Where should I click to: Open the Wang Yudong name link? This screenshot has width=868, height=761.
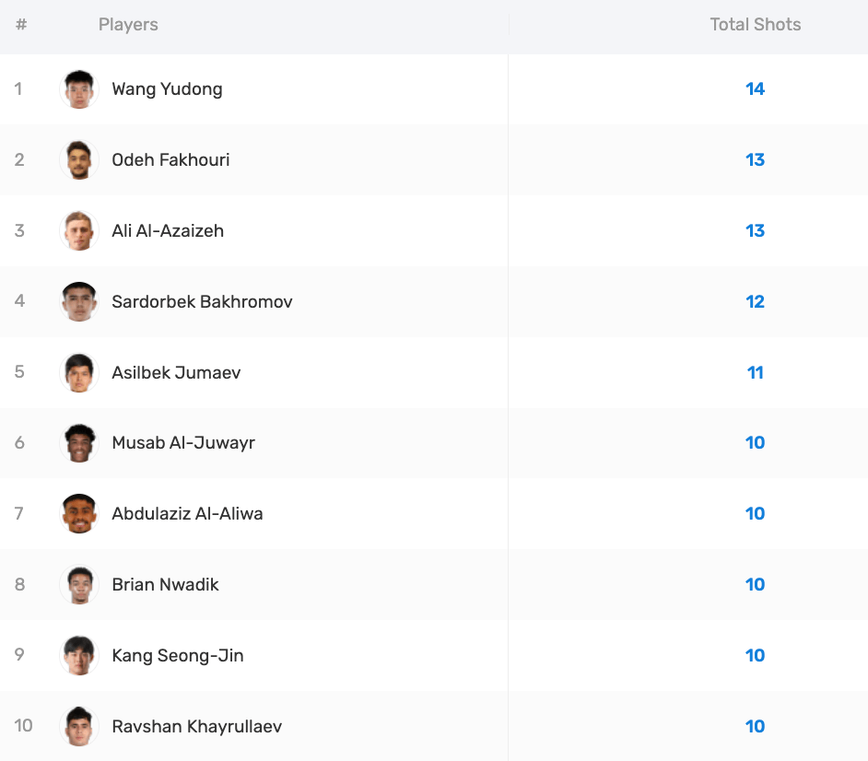(x=167, y=89)
